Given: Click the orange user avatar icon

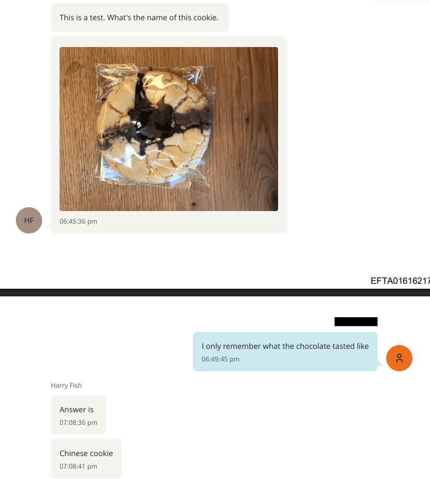Looking at the screenshot, I should (x=399, y=358).
